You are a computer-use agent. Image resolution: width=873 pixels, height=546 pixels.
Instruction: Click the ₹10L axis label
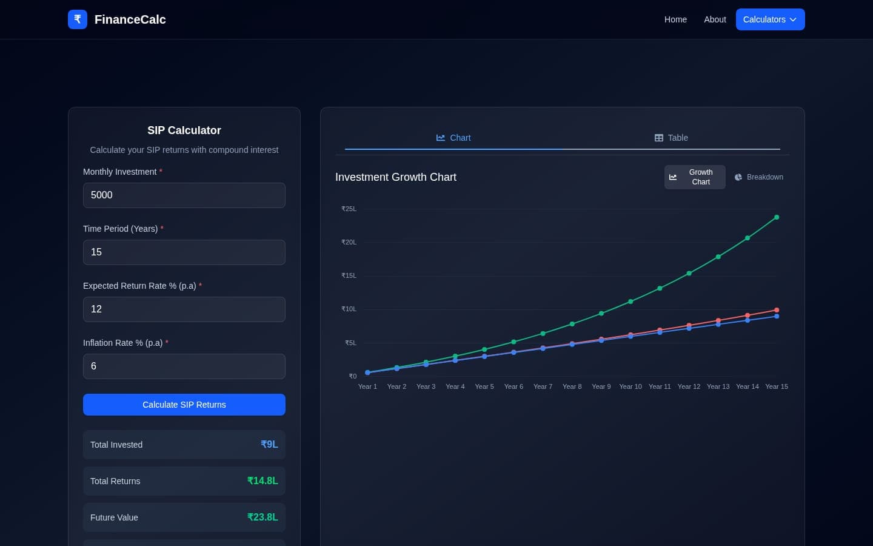point(349,309)
